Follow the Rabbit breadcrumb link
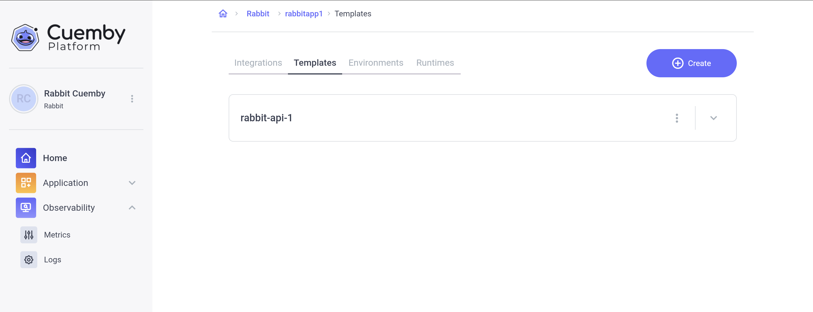Screen dimensions: 813x312 [x=257, y=14]
